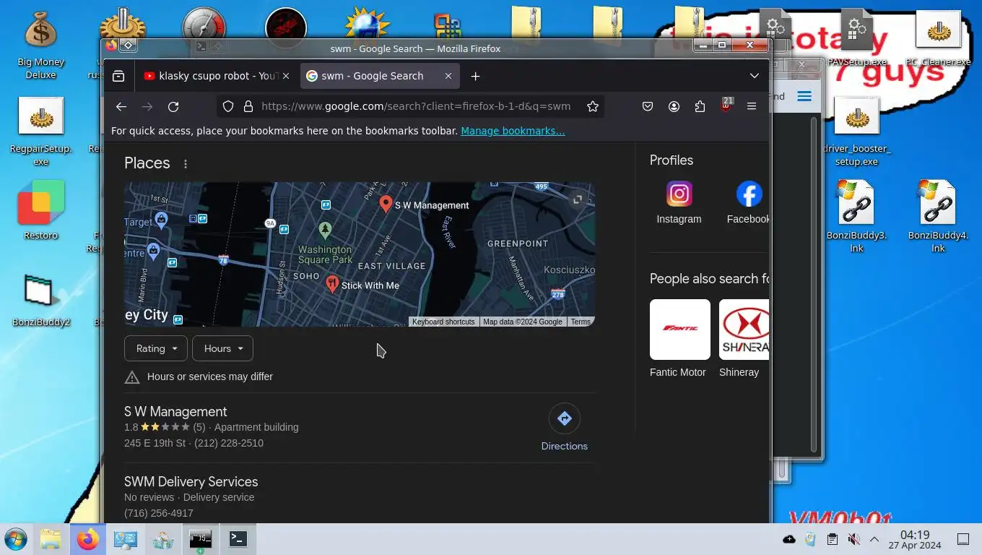The width and height of the screenshot is (982, 555).
Task: Open the SWM Delivery Services result
Action: pyautogui.click(x=191, y=481)
